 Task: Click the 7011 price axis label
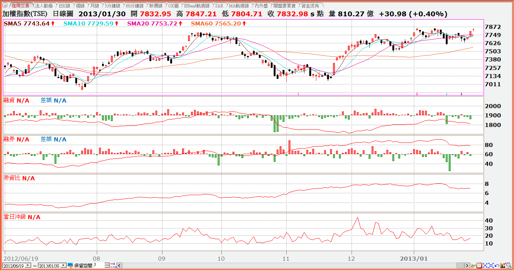(x=493, y=84)
